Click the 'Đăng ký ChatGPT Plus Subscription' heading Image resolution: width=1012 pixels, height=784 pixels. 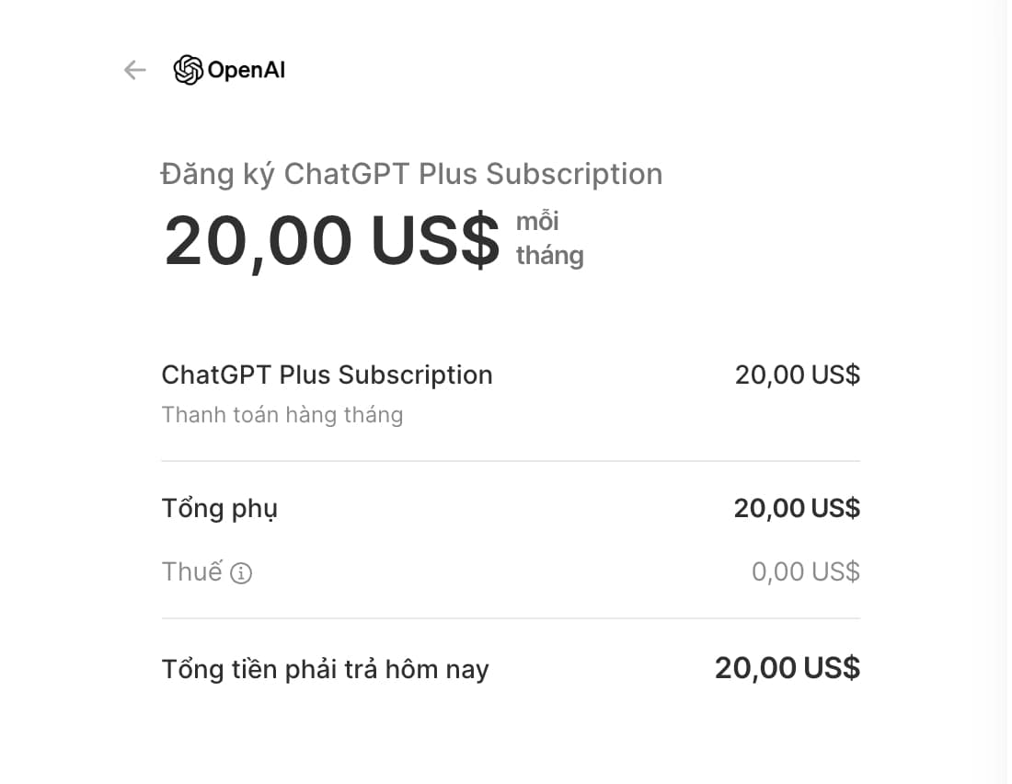click(412, 174)
